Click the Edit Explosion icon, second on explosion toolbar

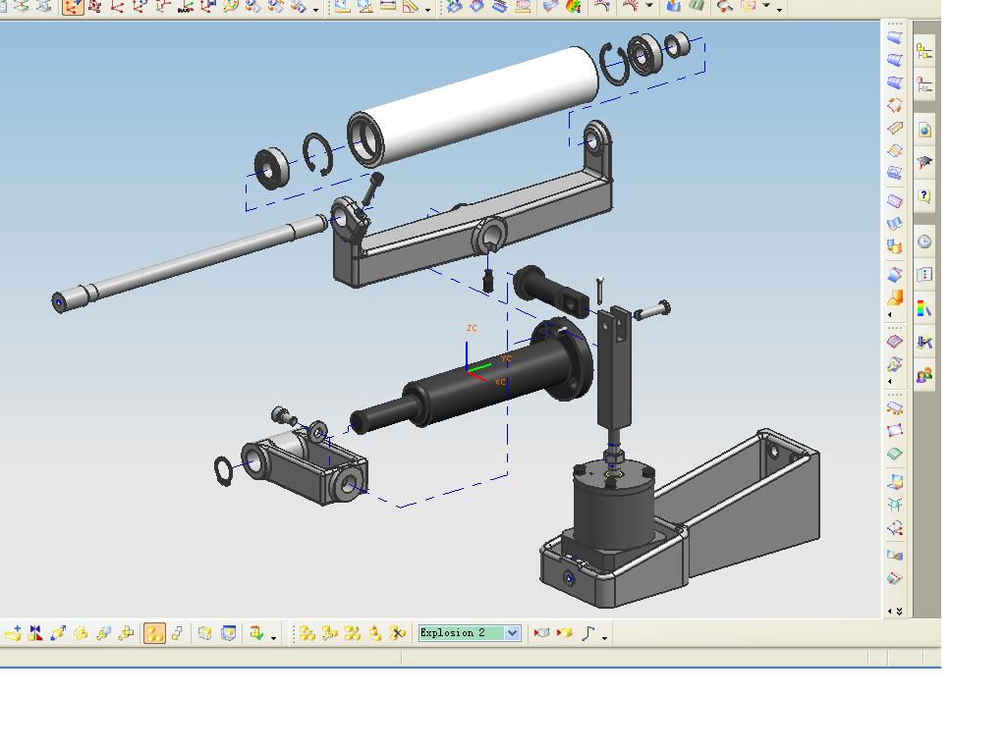[329, 633]
